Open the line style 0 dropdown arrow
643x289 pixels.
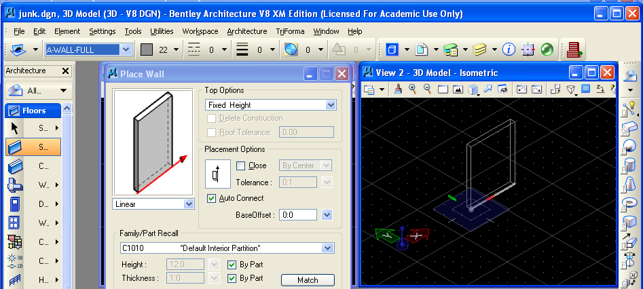pyautogui.click(x=224, y=50)
